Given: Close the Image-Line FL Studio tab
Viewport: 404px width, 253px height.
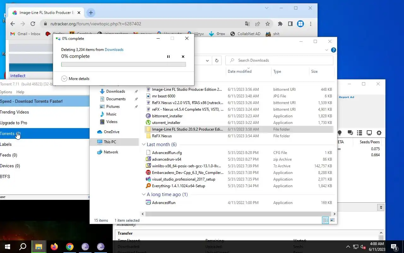Looking at the screenshot, I should [79, 13].
